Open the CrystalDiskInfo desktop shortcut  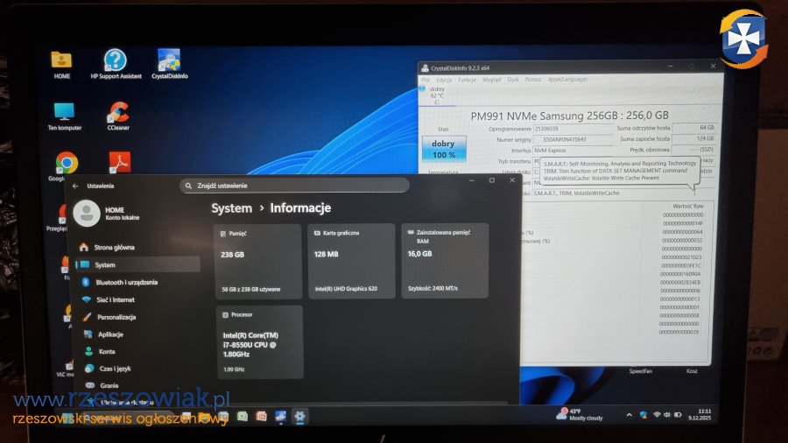169,60
